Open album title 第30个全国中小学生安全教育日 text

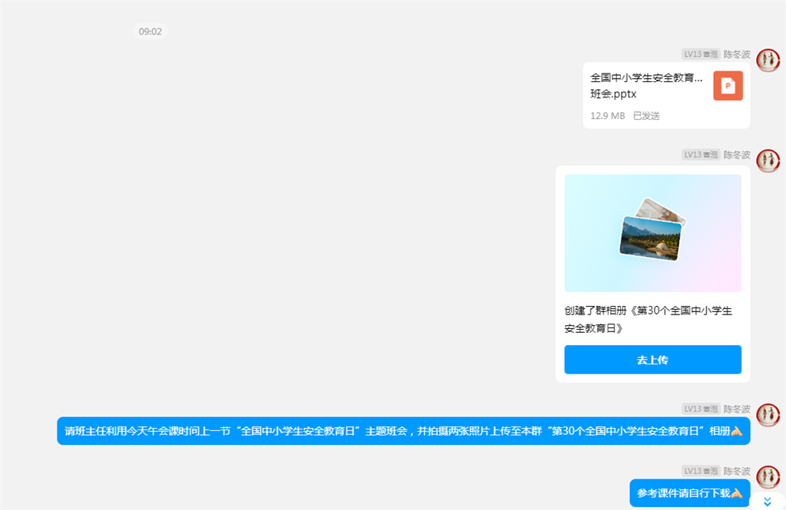649,319
